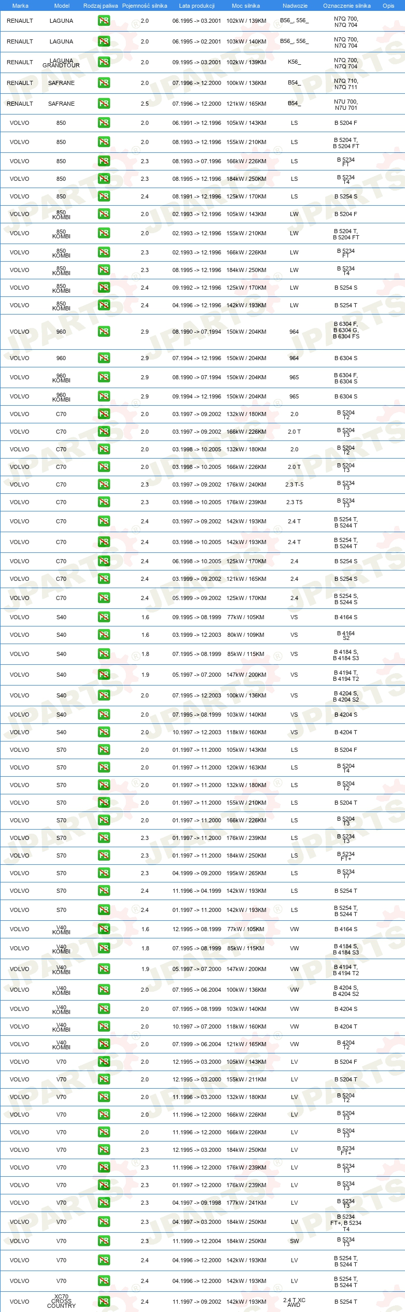This screenshot has height=1312, width=405.
Task: Click the Rodzaj paliwa column header
Action: [100, 6]
